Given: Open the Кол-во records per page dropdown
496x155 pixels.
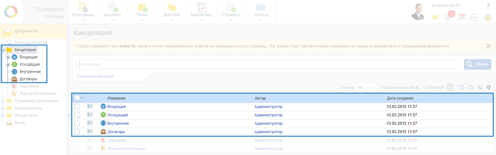Looking at the screenshot, I should click(366, 88).
